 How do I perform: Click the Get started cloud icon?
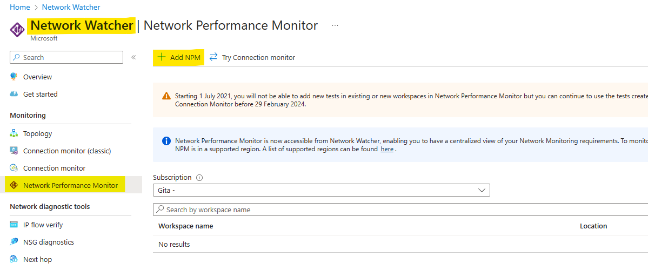tap(14, 94)
